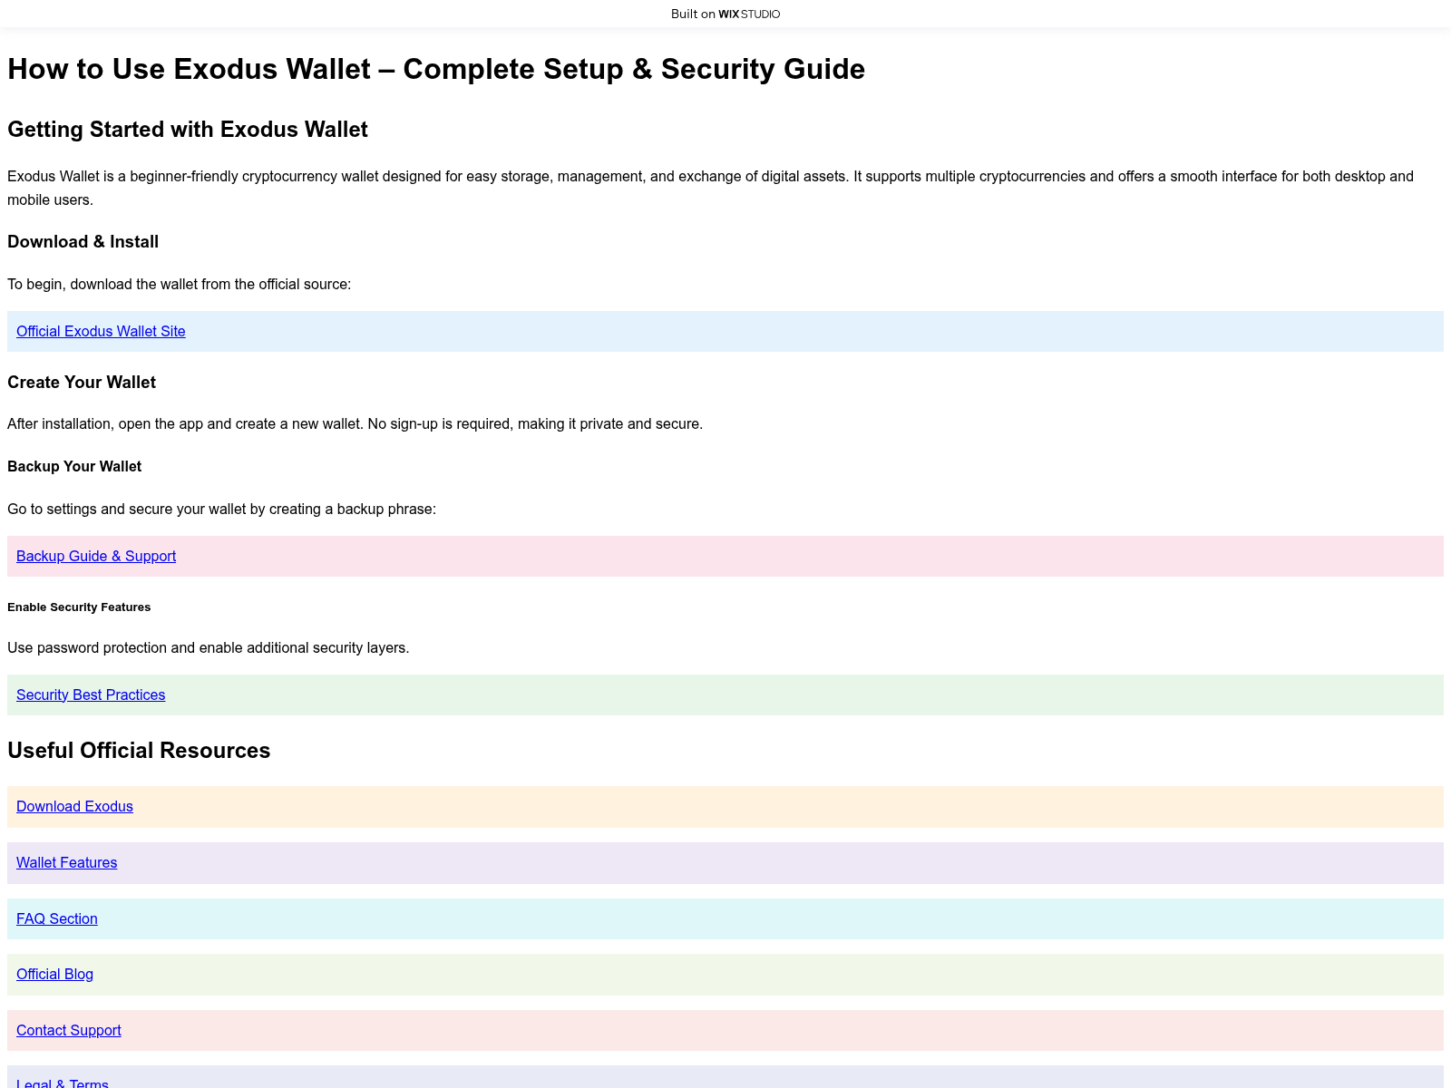Visit the Official Blog link
Viewport: 1451px width, 1088px height.
54,975
